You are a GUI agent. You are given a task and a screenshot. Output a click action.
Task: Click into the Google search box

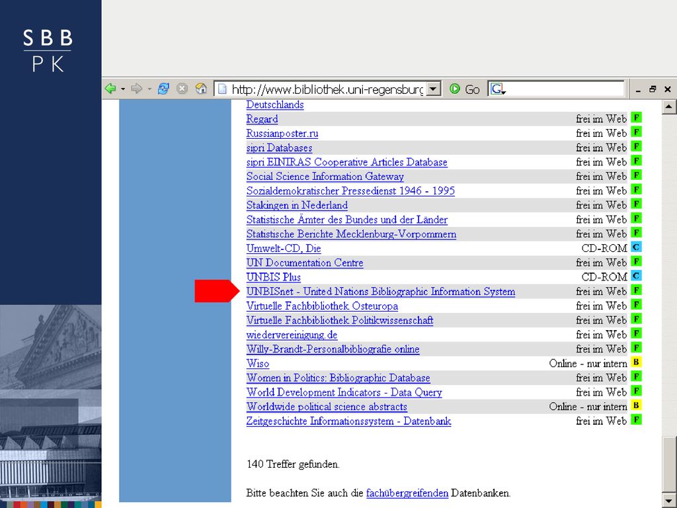click(x=565, y=89)
